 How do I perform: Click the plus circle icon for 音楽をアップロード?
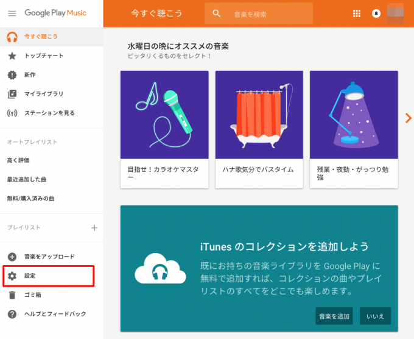(12, 257)
